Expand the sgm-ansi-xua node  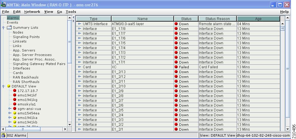[x=10, y=109]
